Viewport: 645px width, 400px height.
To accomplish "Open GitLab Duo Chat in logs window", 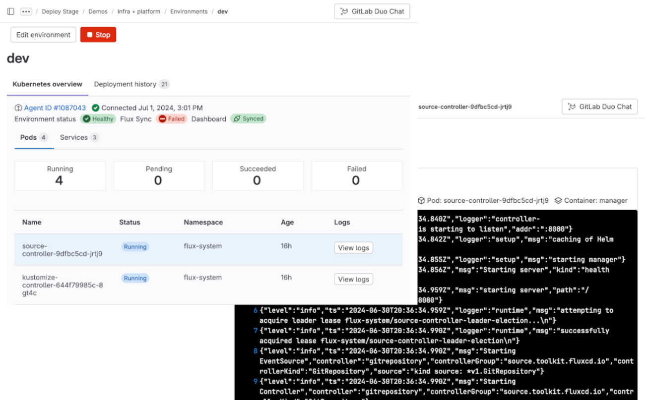I will 599,107.
